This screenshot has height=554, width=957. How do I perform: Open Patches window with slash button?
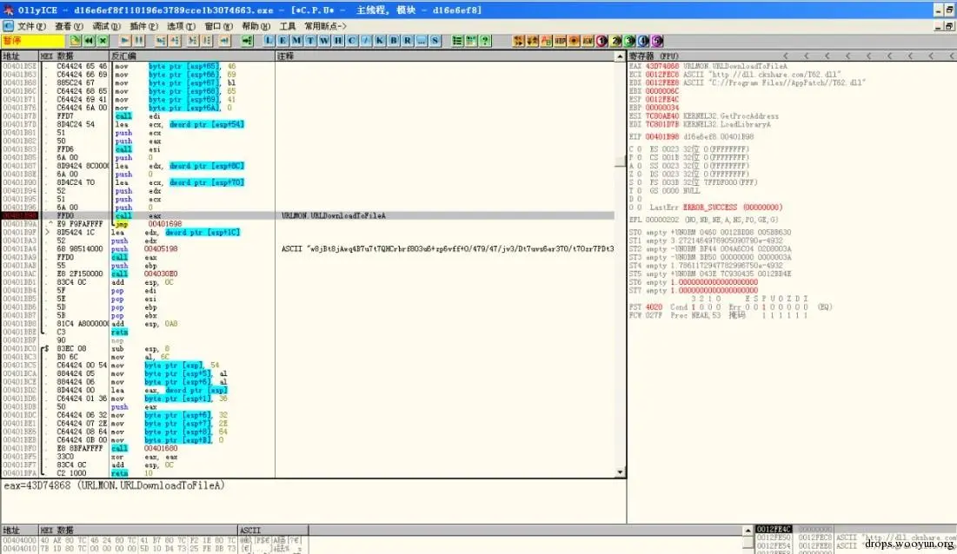pos(366,41)
